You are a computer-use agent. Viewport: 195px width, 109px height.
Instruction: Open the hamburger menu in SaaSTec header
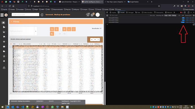(x=2, y=15)
